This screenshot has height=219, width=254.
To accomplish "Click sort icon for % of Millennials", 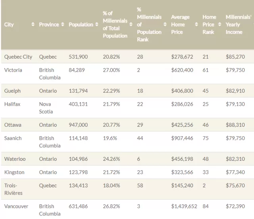I will 131,25.
